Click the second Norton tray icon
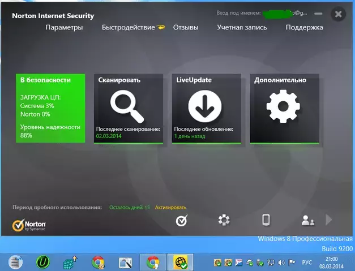 tap(228, 263)
